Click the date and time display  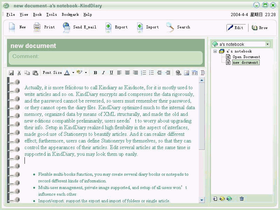click(253, 14)
